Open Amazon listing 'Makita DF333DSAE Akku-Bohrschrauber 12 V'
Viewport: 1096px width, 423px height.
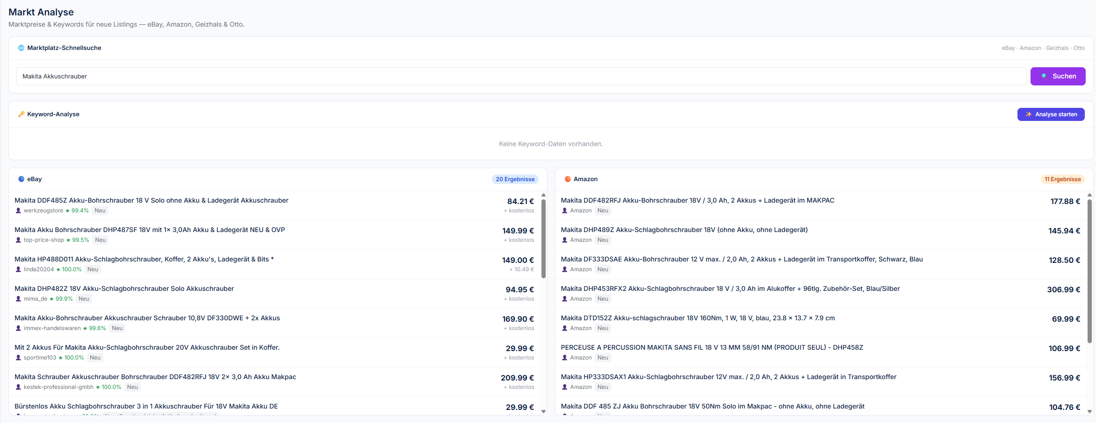click(x=742, y=259)
